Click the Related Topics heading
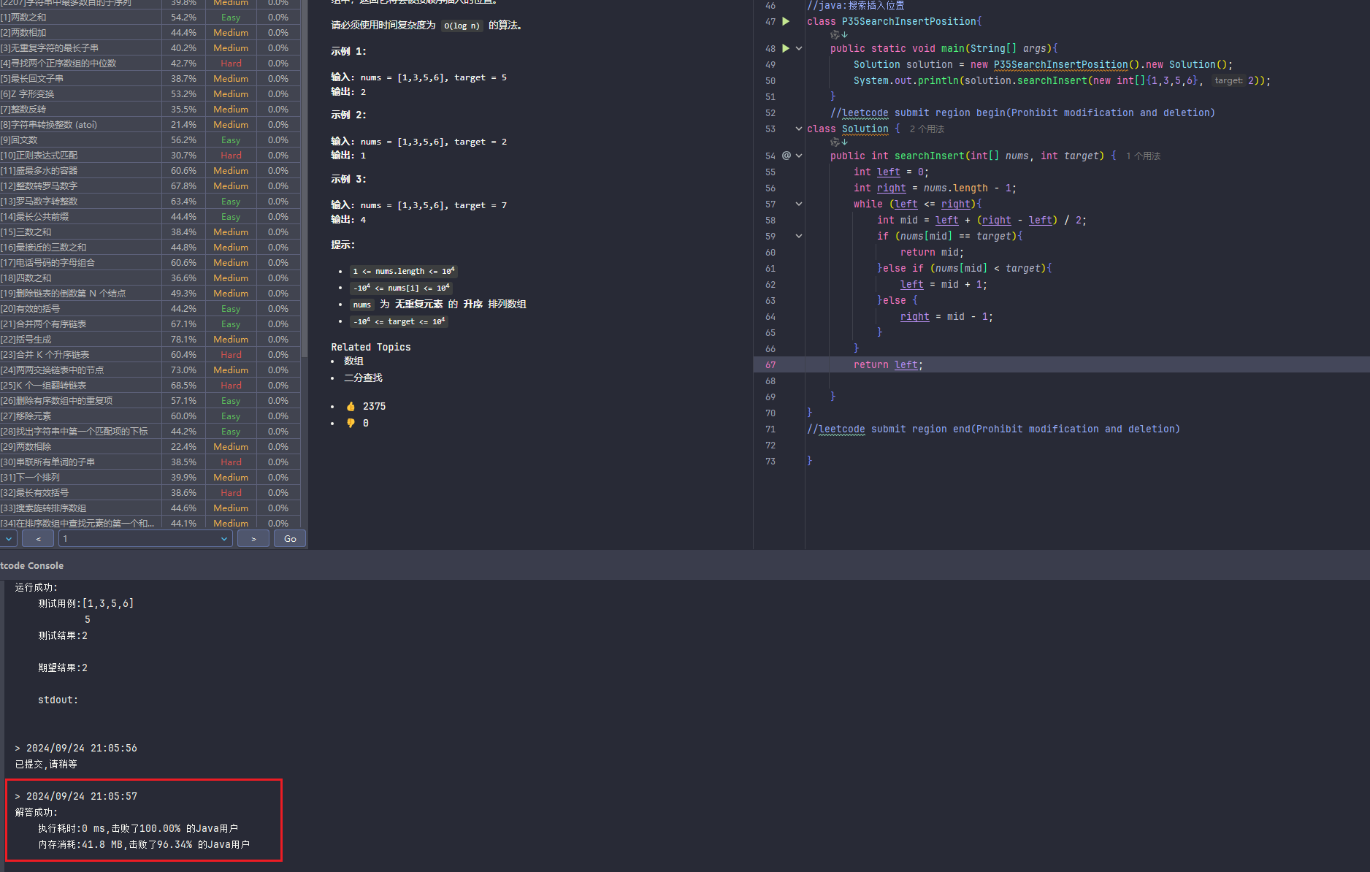Screen dimensions: 1370x872 371,347
